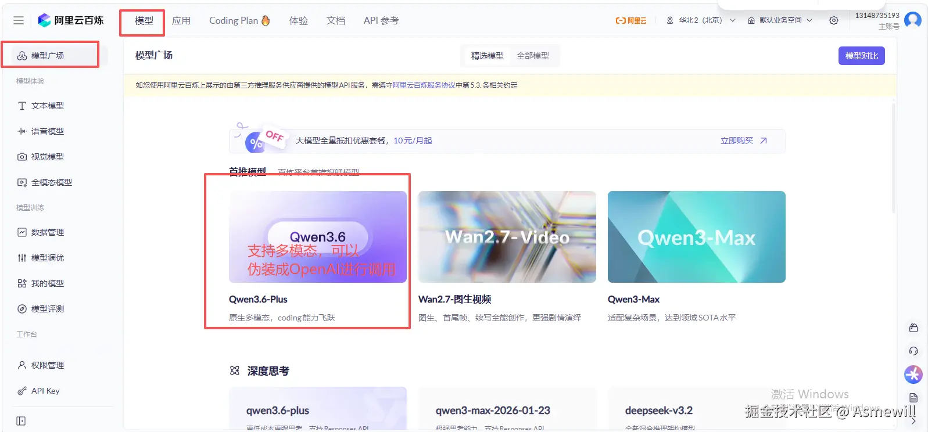
Task: Open the hamburger menu icon
Action: pos(19,20)
